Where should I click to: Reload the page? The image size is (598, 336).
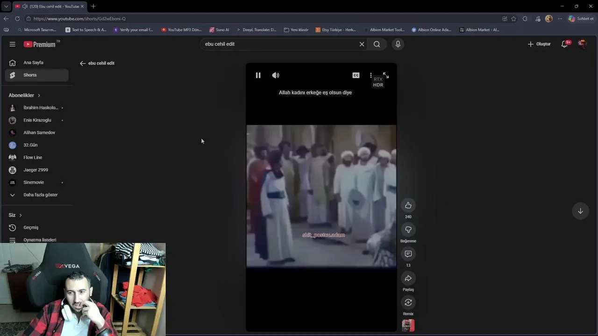[x=17, y=19]
